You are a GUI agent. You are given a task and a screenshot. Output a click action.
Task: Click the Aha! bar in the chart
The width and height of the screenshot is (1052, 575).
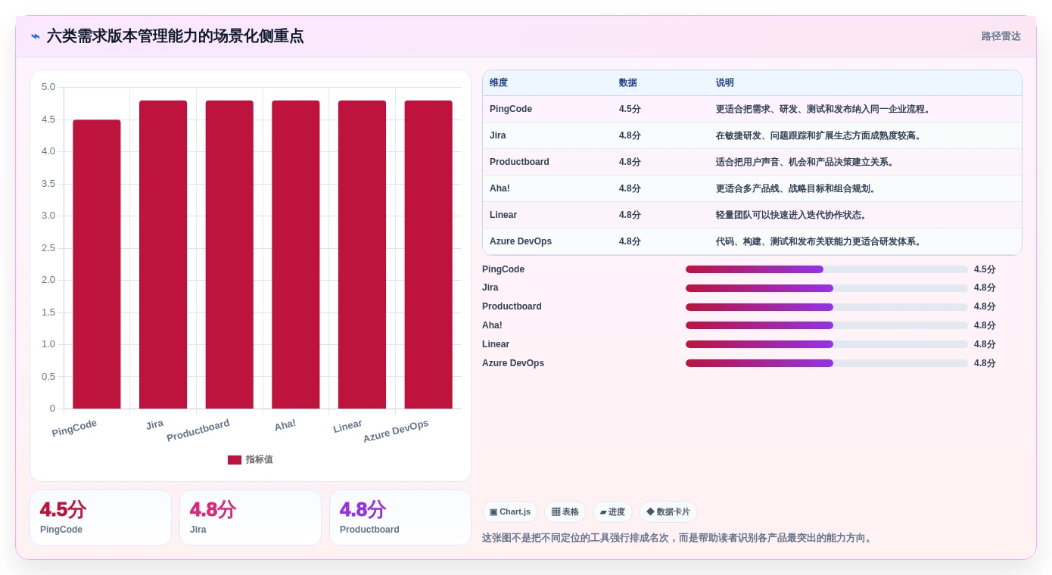296,254
